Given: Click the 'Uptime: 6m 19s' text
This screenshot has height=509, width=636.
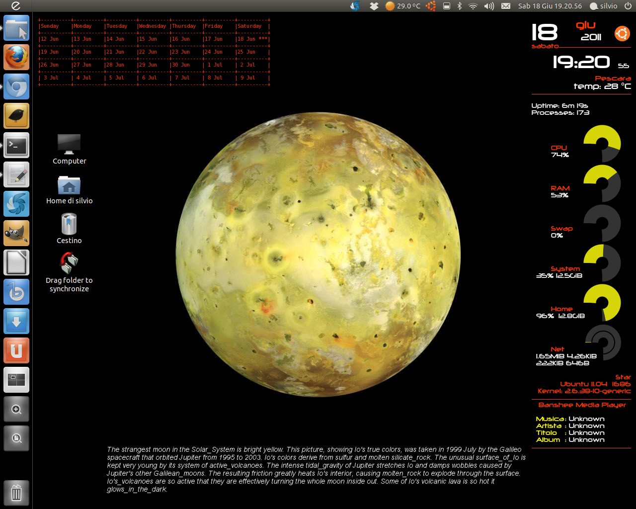Looking at the screenshot, I should [x=559, y=105].
